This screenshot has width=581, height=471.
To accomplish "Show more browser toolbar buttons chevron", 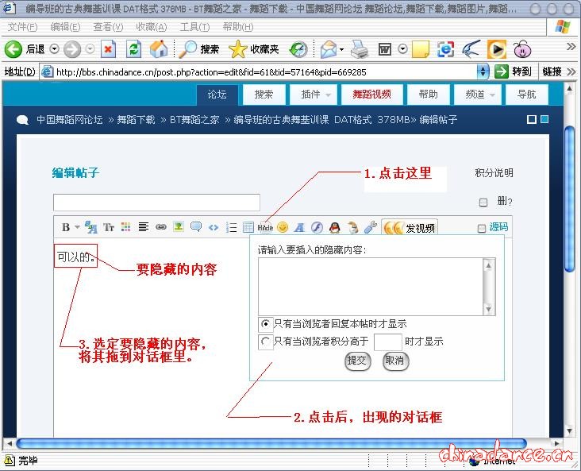I will coord(571,47).
